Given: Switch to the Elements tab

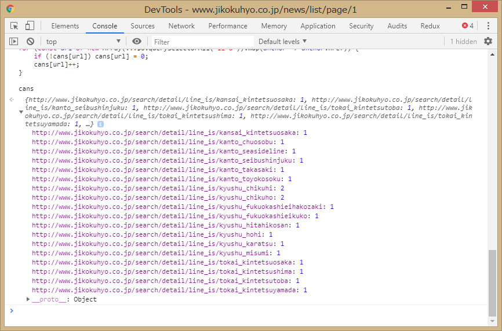Looking at the screenshot, I should (x=65, y=26).
